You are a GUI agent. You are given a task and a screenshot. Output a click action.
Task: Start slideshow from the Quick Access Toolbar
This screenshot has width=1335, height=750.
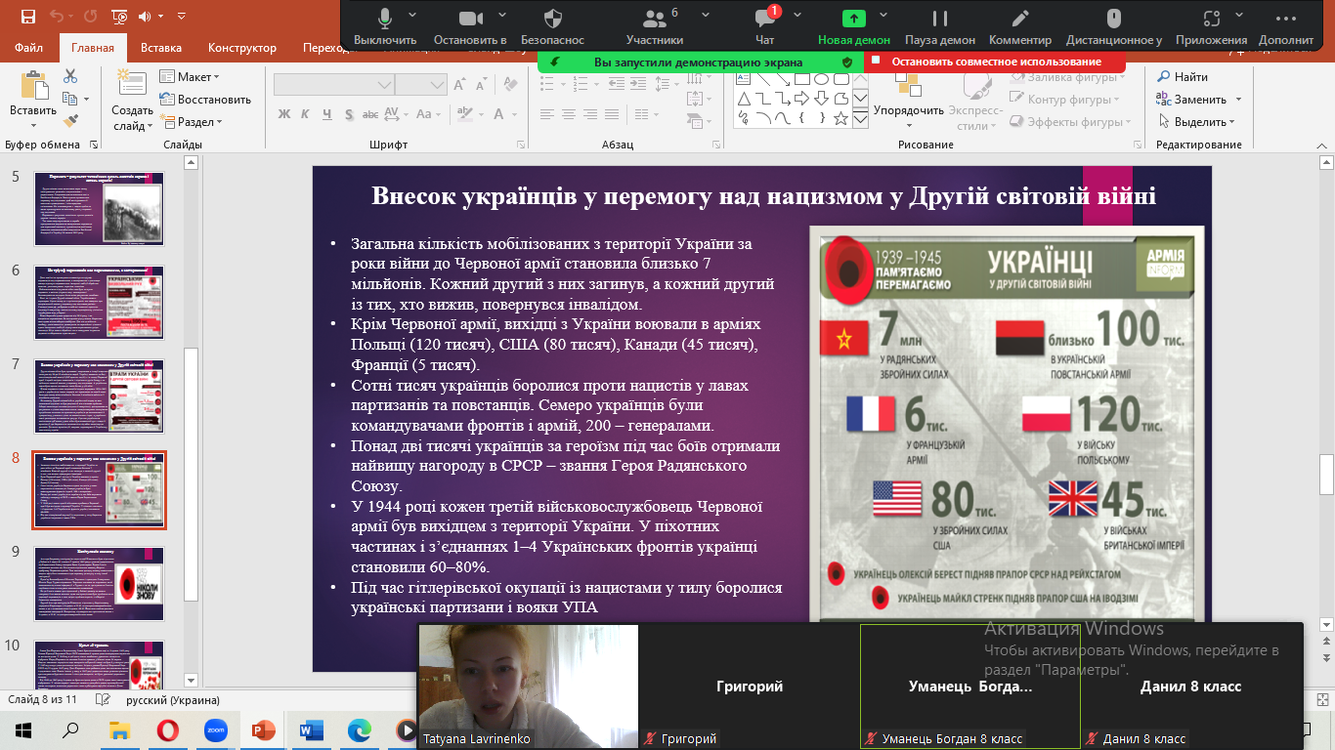(119, 17)
